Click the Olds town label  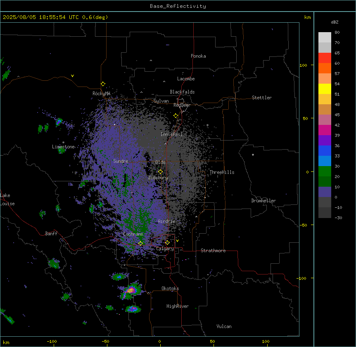point(160,162)
